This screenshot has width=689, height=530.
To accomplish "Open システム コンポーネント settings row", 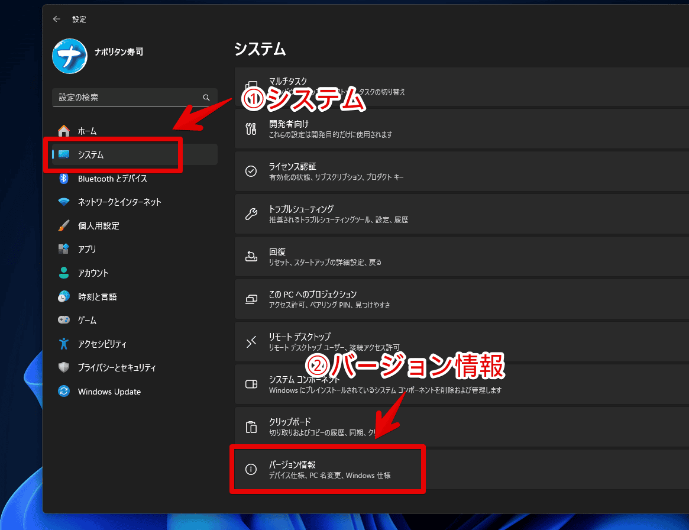I will point(462,384).
